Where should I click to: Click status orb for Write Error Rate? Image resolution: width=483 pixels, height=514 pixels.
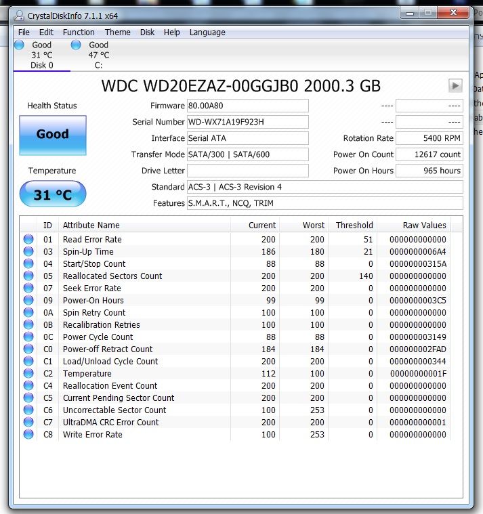coord(28,434)
